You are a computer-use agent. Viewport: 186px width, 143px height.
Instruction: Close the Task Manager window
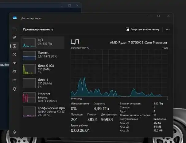click(x=168, y=16)
